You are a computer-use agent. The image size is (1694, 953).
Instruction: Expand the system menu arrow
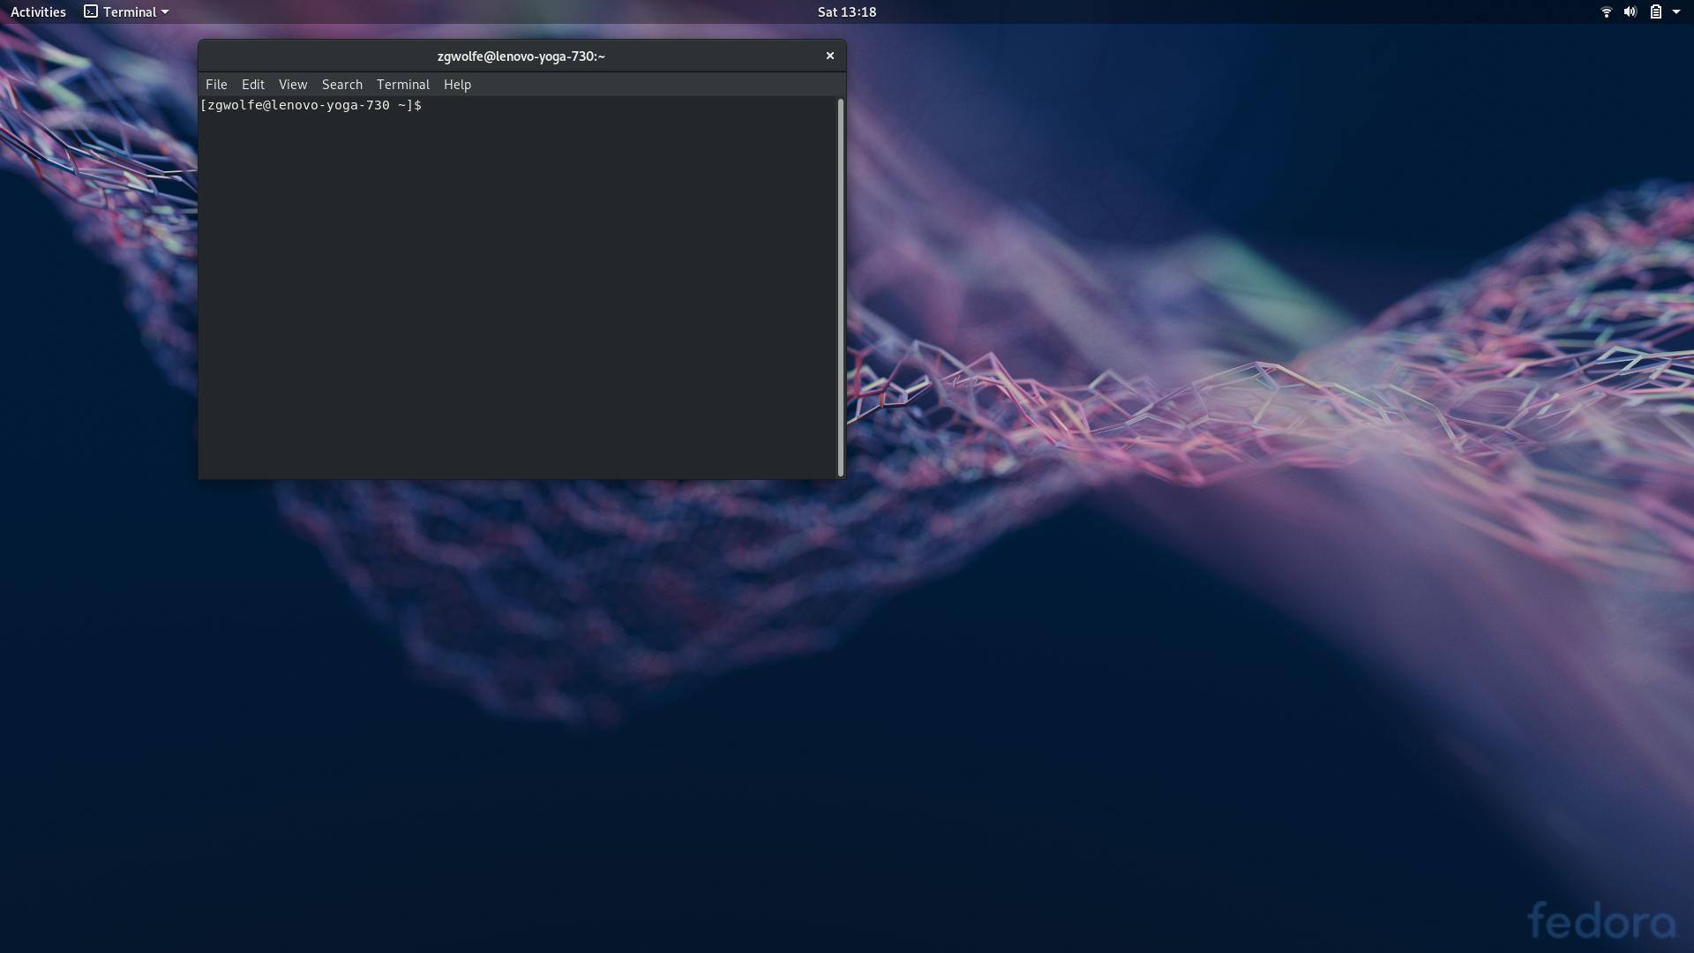coord(1676,11)
